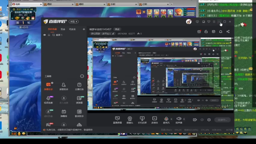Open the 读弹幕 read-danmaku tool
The image size is (256, 144).
(x=79, y=100)
